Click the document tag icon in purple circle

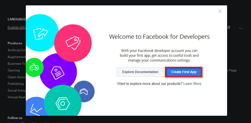pos(58,73)
